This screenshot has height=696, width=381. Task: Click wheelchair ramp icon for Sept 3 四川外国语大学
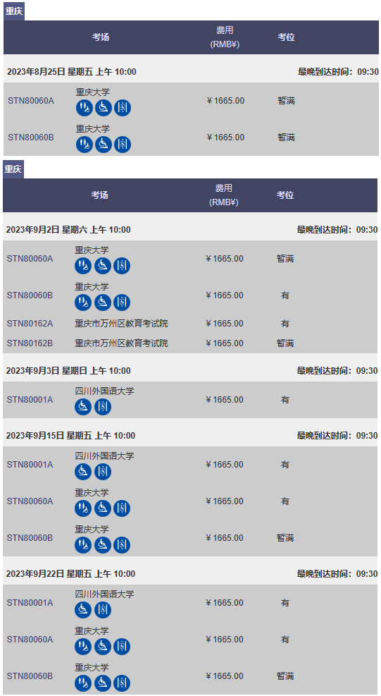(x=83, y=407)
